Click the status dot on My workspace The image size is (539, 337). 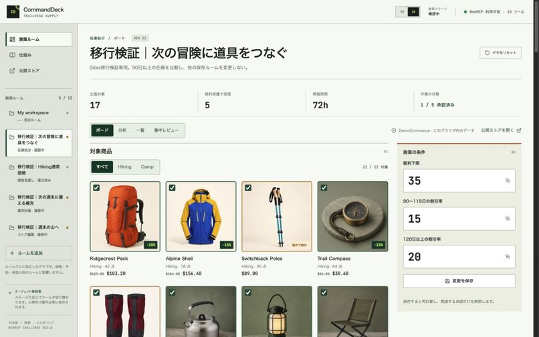pos(68,113)
